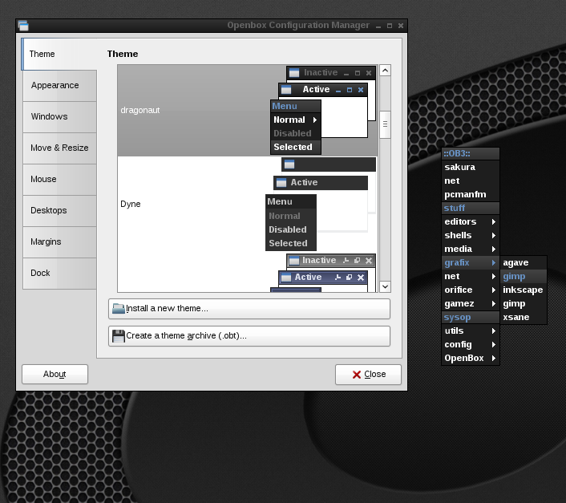
Task: Click the floppy disk icon on Create archive
Action: click(119, 336)
